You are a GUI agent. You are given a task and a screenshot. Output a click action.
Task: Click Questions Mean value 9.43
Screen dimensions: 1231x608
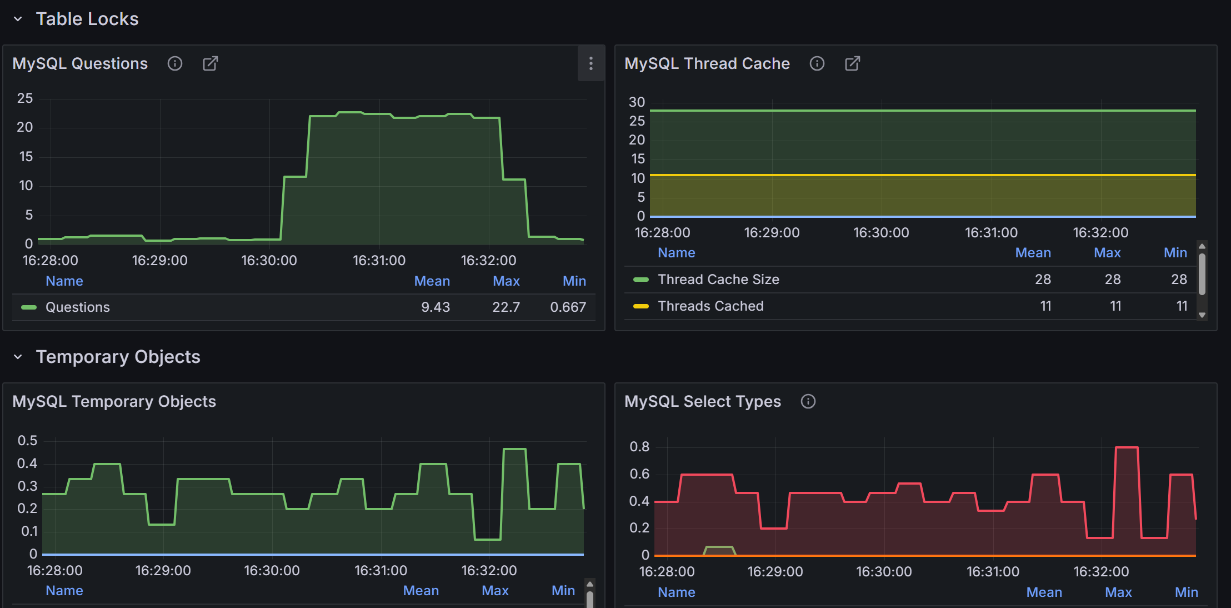[436, 307]
